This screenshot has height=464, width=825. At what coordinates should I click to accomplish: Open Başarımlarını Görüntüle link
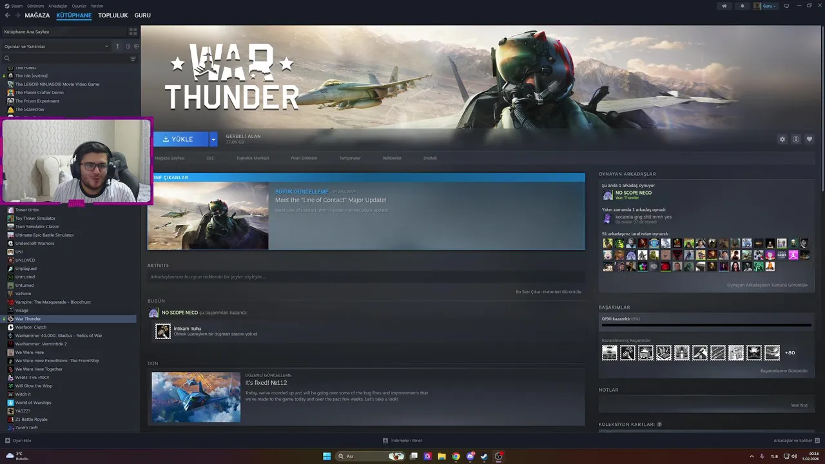tap(784, 371)
